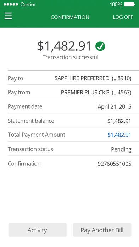Viewport: 139px width, 247px height.
Task: Open the hamburger menu
Action: tap(8, 16)
